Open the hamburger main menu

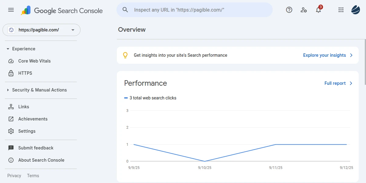(x=11, y=10)
